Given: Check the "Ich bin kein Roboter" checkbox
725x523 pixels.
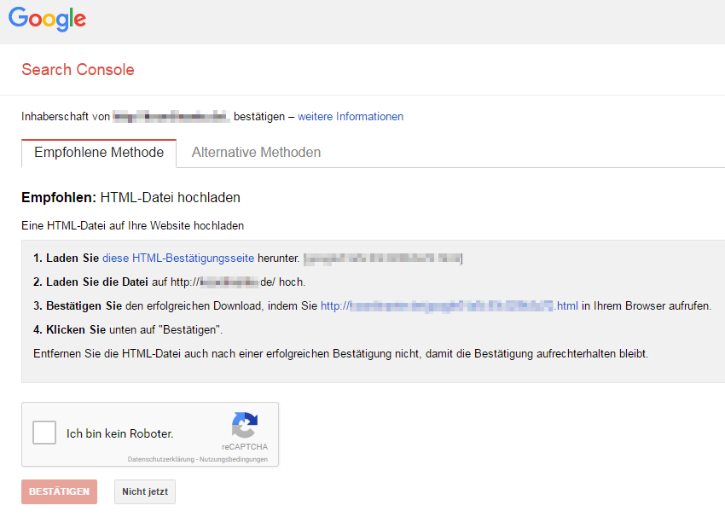Looking at the screenshot, I should (44, 433).
